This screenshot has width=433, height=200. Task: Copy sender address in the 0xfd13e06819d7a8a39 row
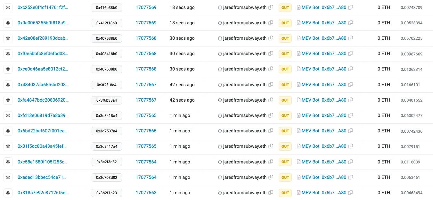pos(271,115)
